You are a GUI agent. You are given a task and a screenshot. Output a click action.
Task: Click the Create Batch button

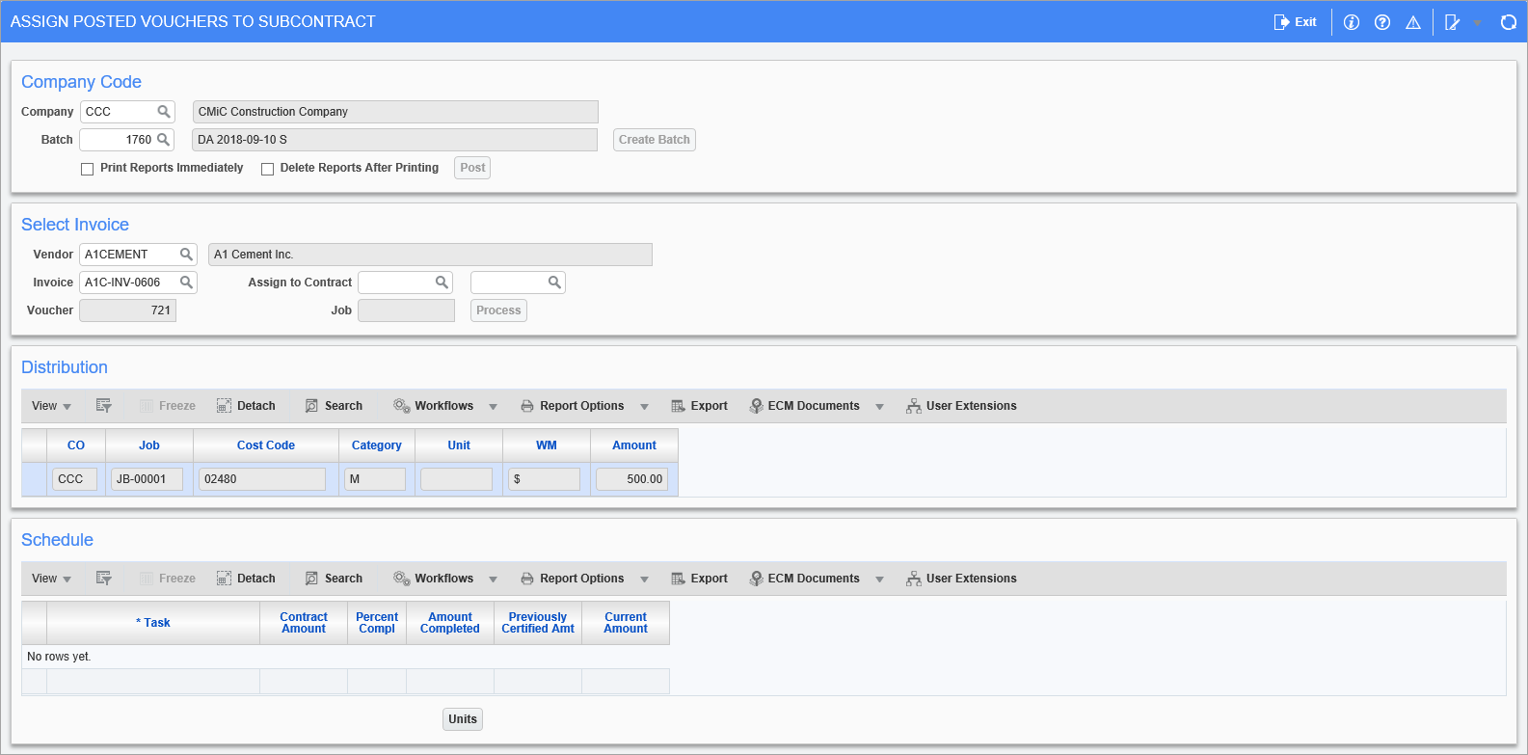point(655,140)
